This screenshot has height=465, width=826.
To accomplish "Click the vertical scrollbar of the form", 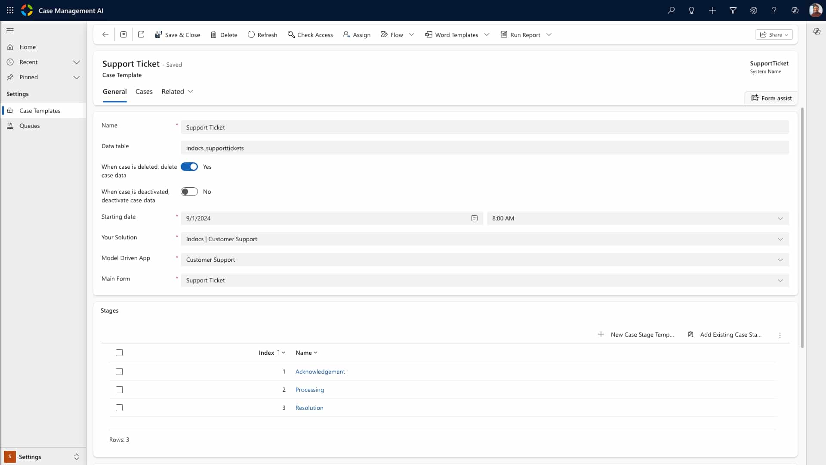I will (x=802, y=228).
